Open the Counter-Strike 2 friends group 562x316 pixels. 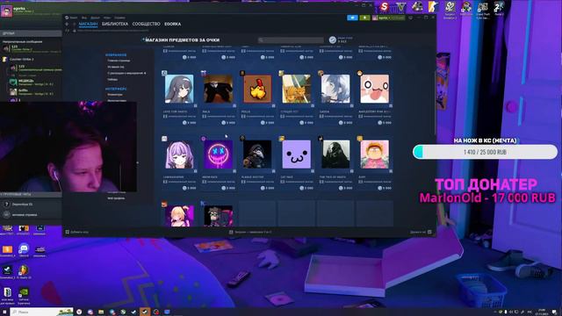(x=21, y=59)
